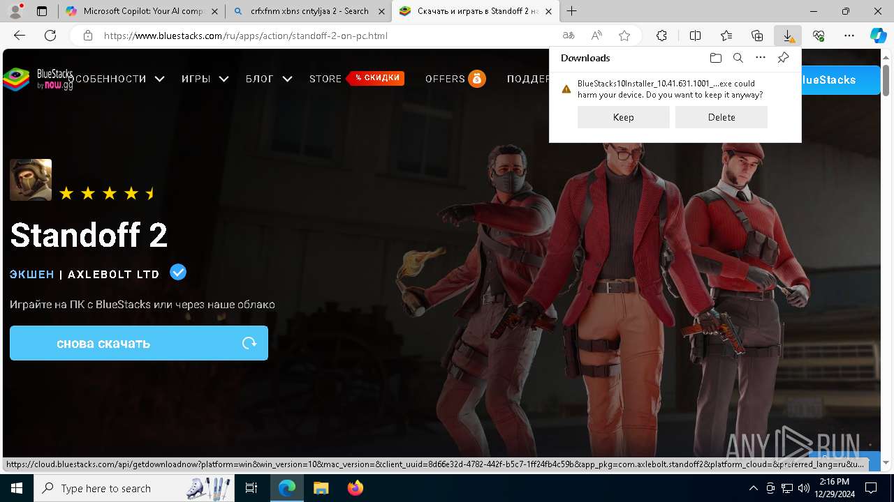Close the Search tab
Image resolution: width=894 pixels, height=502 pixels.
[x=381, y=11]
